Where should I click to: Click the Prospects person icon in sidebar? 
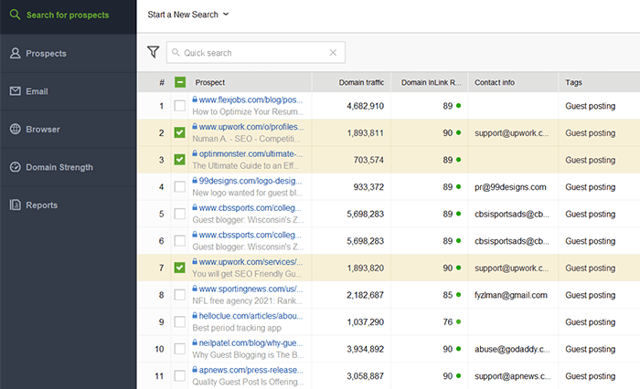click(16, 53)
